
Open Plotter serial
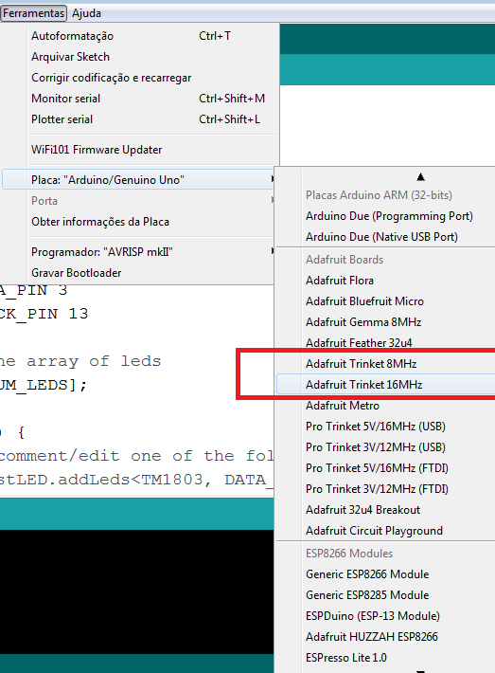140,119
